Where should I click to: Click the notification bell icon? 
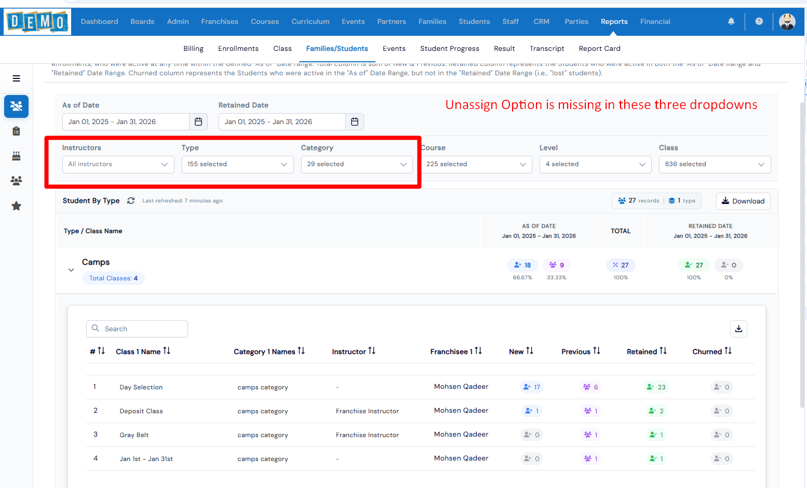point(731,21)
